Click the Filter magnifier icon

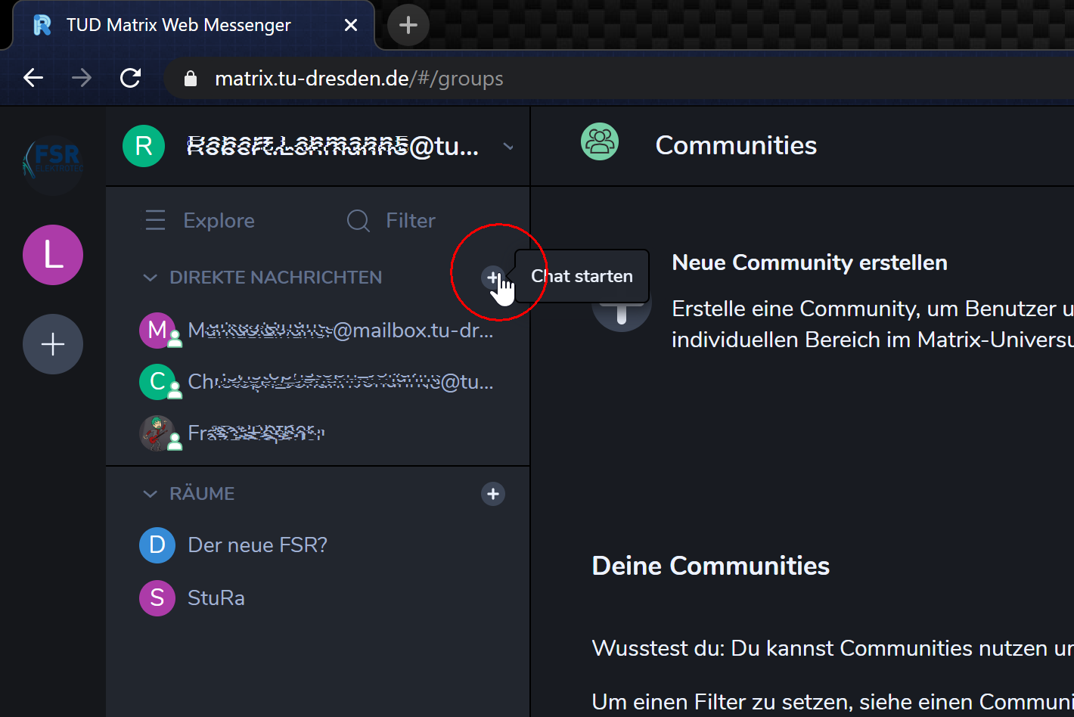click(358, 221)
